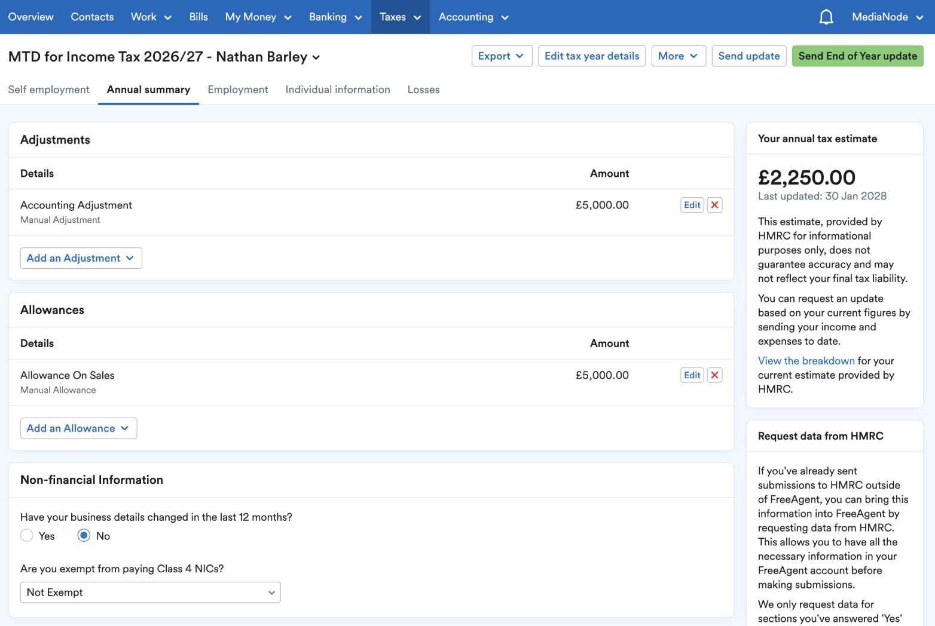This screenshot has width=935, height=626.
Task: Open the Export dropdown
Action: click(x=502, y=56)
